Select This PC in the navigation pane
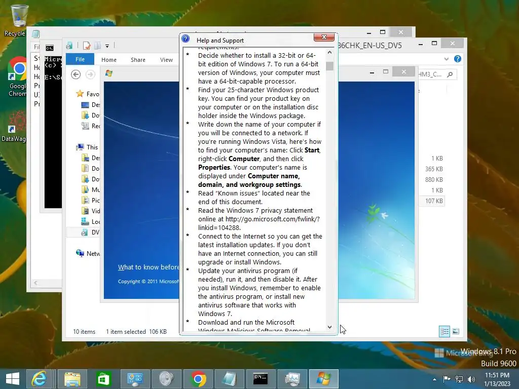 coord(87,147)
